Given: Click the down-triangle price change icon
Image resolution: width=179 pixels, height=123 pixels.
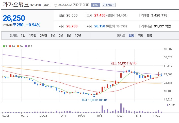Looking at the screenshot, I should [14, 25].
